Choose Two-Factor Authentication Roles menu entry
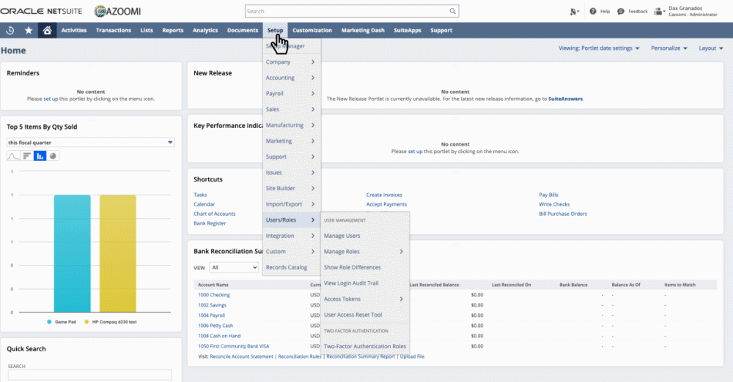The image size is (733, 382). tap(364, 346)
